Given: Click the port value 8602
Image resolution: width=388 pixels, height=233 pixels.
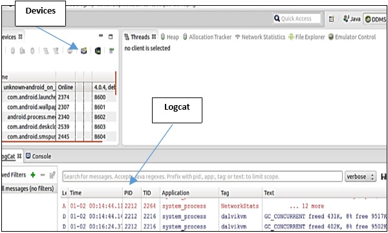Looking at the screenshot, I should (x=100, y=117).
